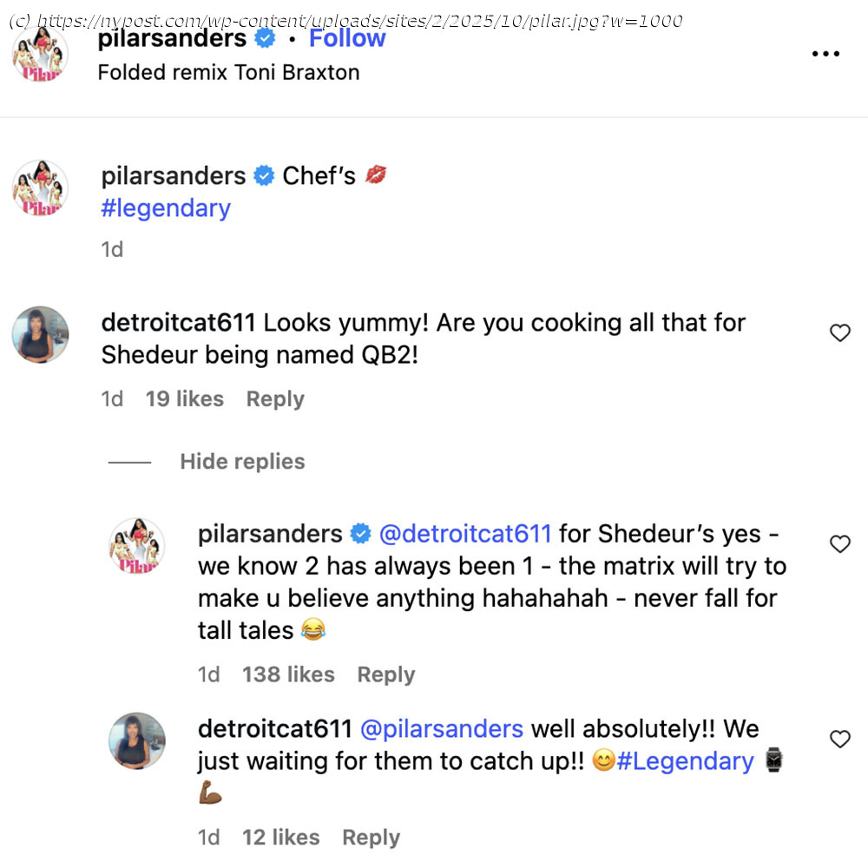Click the @pilarsanders mention in reply

click(x=442, y=729)
